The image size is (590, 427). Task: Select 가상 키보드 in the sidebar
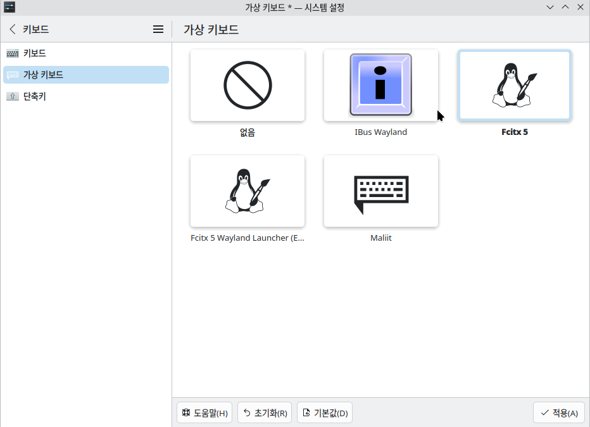(86, 75)
